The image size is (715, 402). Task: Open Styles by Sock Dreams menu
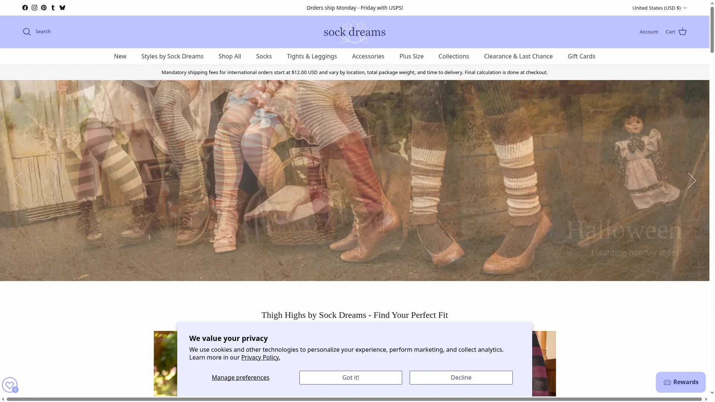[172, 56]
